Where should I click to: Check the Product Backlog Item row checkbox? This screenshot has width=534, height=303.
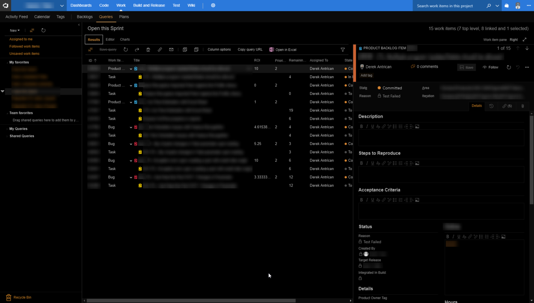(136, 68)
